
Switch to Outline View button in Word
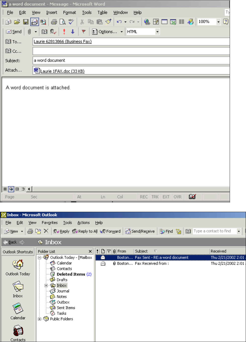pyautogui.click(x=23, y=189)
